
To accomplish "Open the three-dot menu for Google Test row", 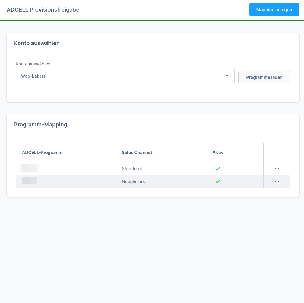I will point(277,181).
